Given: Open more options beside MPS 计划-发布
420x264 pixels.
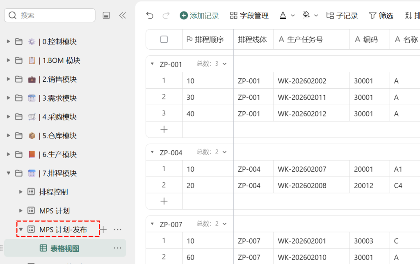Looking at the screenshot, I should coord(117,230).
